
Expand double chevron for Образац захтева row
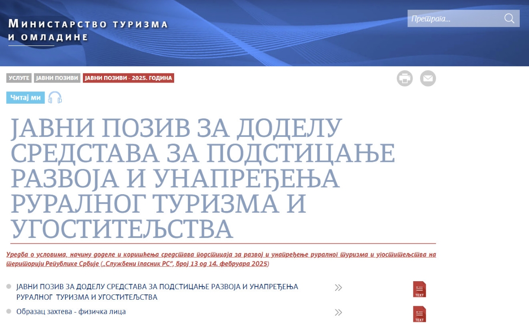338,313
